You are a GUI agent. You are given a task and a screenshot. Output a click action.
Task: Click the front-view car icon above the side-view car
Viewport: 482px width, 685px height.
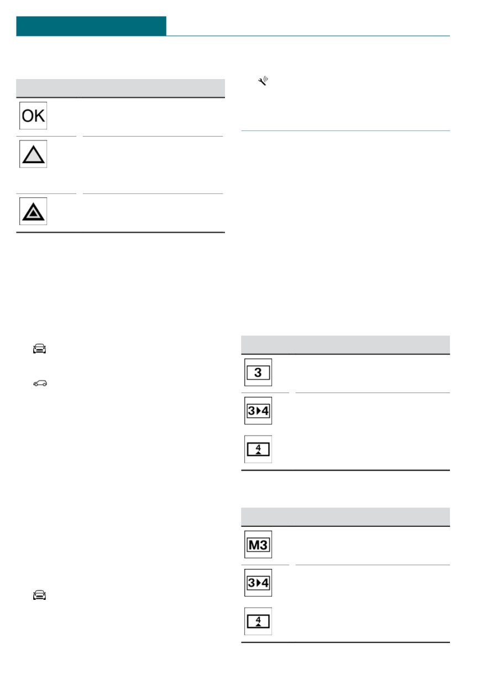39,349
